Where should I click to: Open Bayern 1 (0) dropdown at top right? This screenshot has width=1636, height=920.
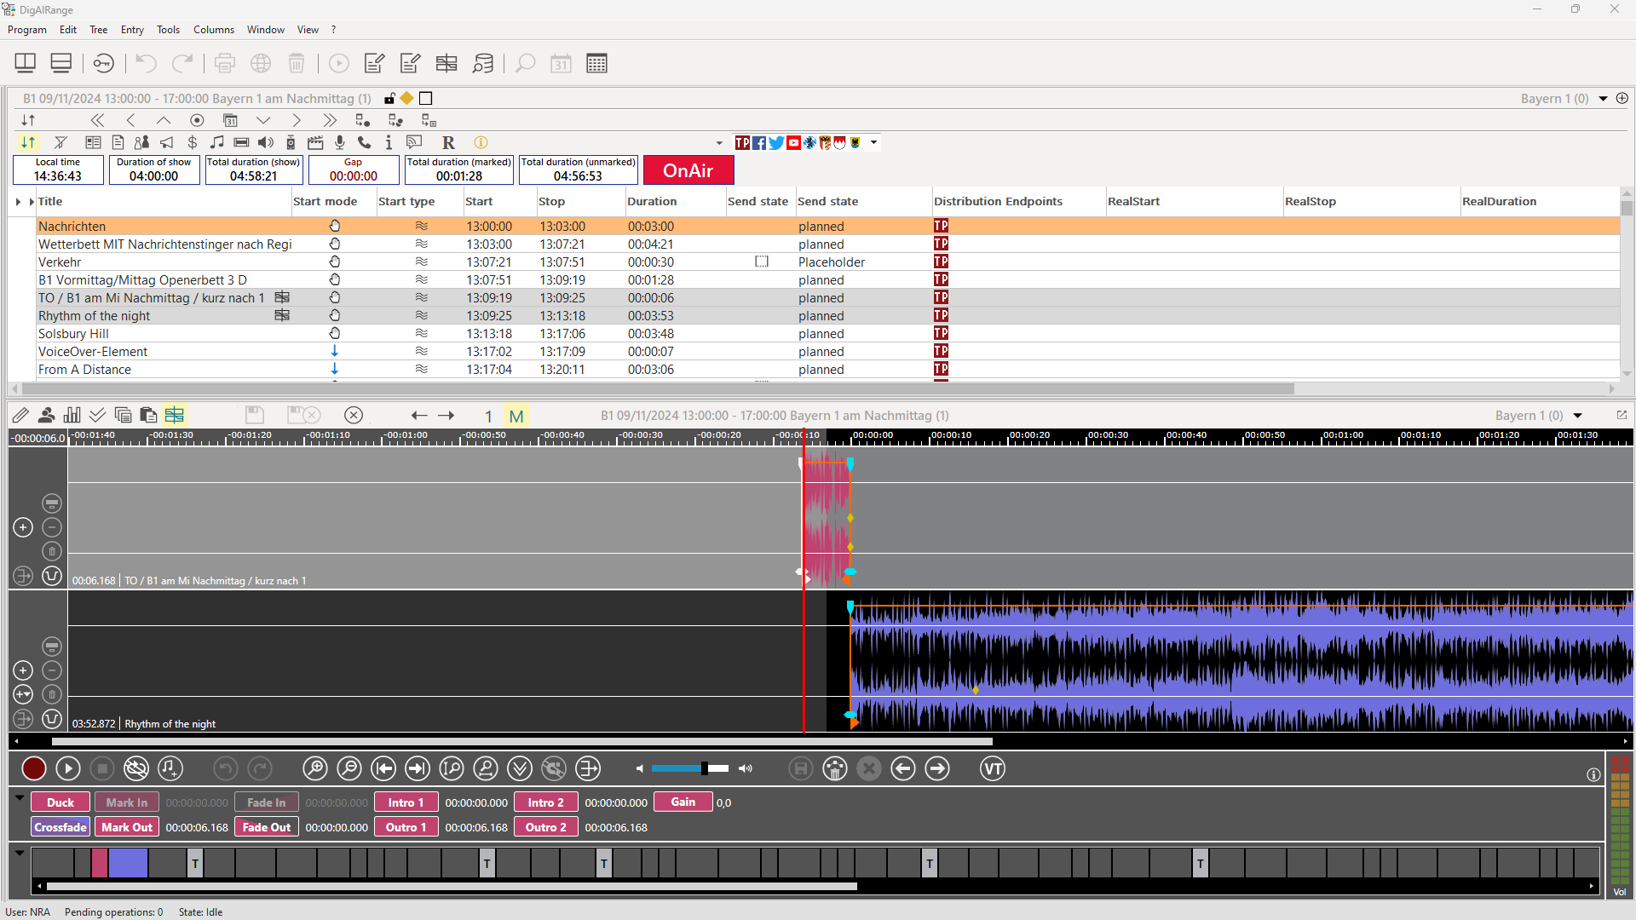pos(1603,99)
